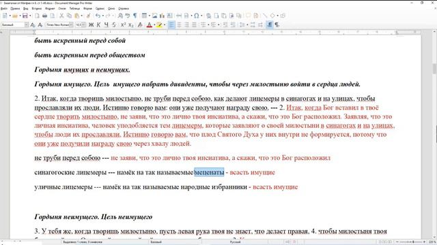Insert basic shape diamond icon
Image resolution: width=437 pixels, height=245 pixels.
pyautogui.click(x=272, y=16)
